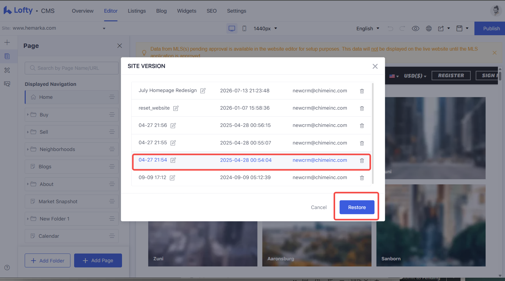Open the add element plus icon in sidebar
The width and height of the screenshot is (505, 281).
[x=7, y=42]
